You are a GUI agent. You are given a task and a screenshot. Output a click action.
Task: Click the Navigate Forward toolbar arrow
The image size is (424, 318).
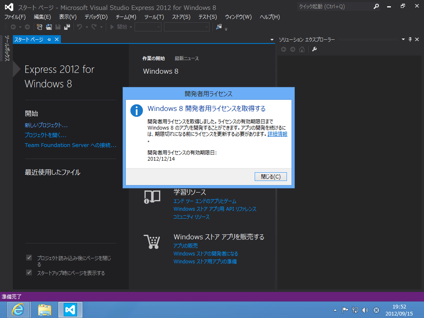27,27
